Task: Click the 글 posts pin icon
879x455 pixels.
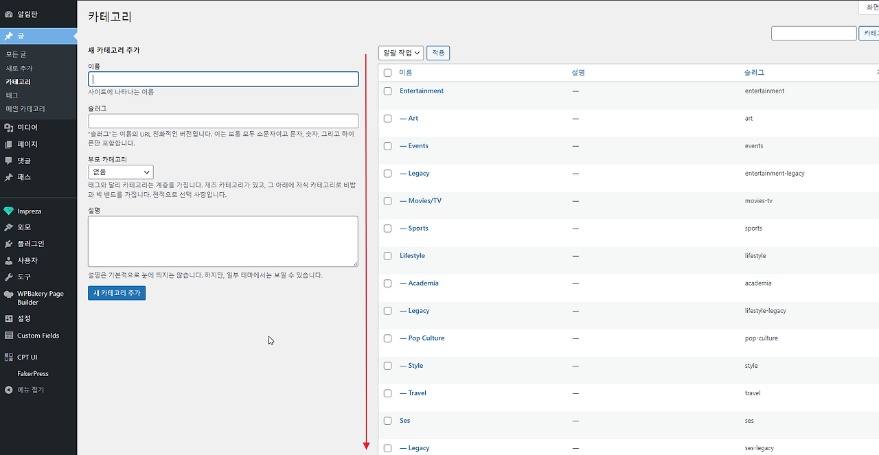Action: [x=9, y=36]
